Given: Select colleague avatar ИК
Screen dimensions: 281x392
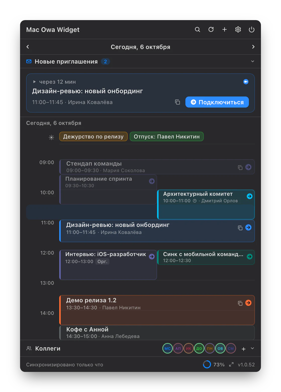Looking at the screenshot, I should 189,349.
